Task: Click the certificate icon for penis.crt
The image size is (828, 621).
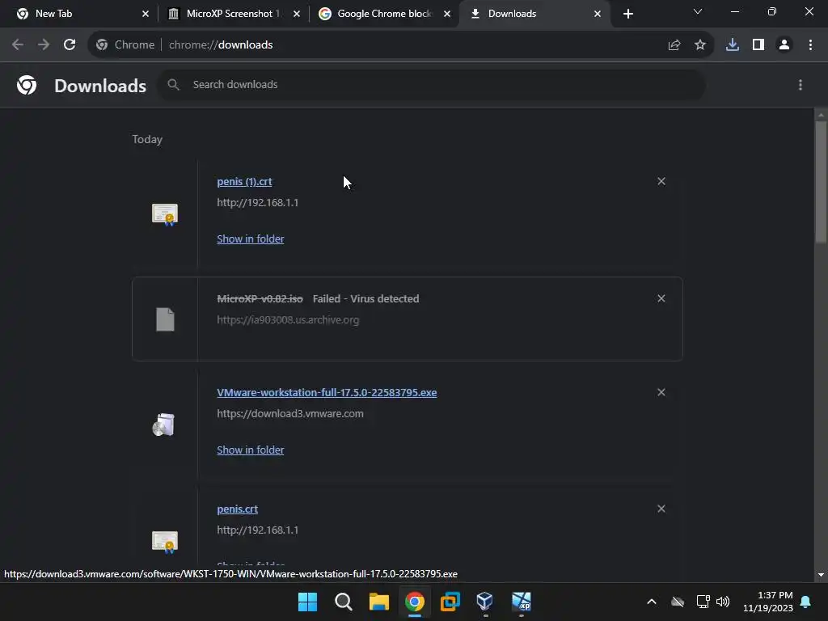Action: pos(165,542)
